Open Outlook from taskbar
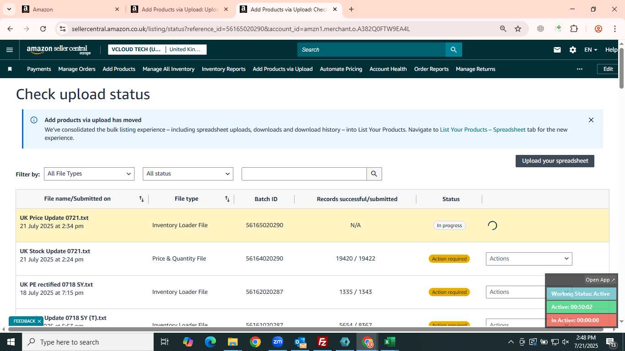Image resolution: width=625 pixels, height=351 pixels. [x=300, y=342]
